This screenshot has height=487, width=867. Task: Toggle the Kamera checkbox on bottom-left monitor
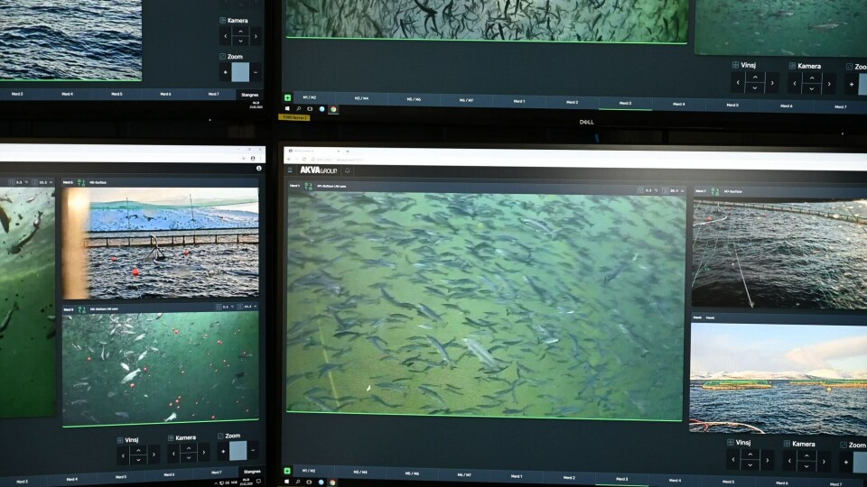coord(172,437)
